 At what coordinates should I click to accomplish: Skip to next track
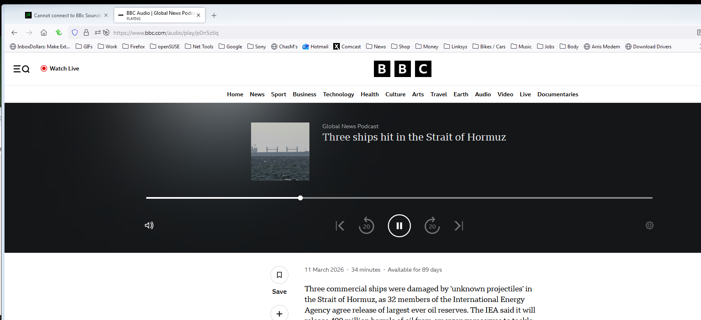pos(459,226)
